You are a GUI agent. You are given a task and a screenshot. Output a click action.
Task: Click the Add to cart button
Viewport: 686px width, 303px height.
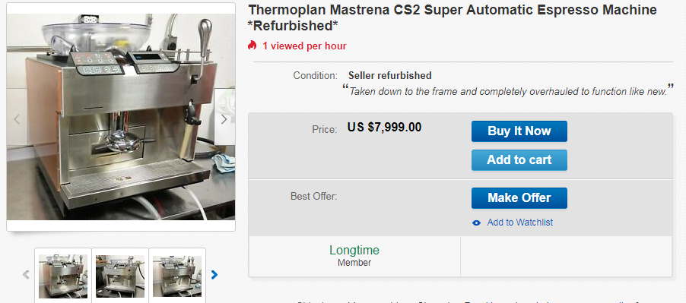coord(519,159)
